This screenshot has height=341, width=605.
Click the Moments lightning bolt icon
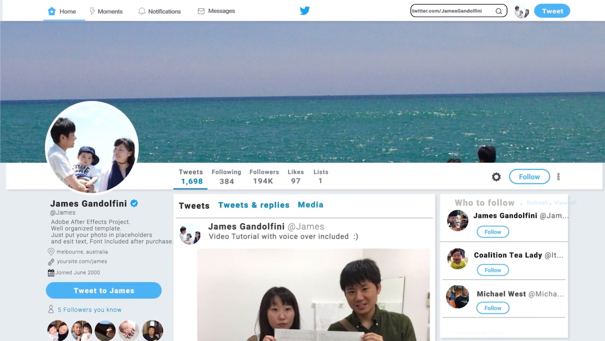tap(92, 11)
